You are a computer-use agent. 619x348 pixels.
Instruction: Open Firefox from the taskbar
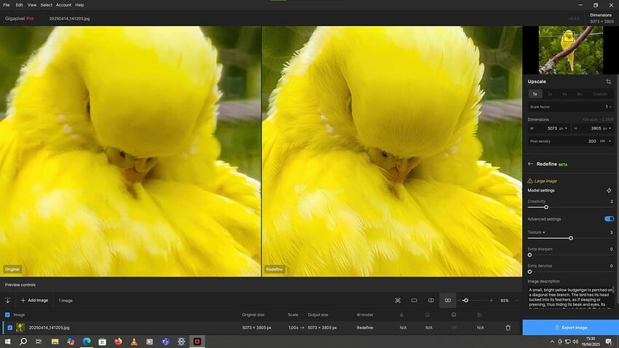pyautogui.click(x=118, y=341)
